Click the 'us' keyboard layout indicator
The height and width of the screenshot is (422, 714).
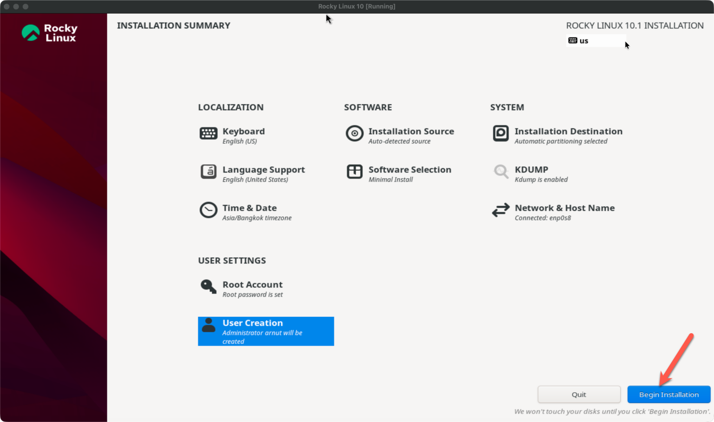click(x=596, y=40)
